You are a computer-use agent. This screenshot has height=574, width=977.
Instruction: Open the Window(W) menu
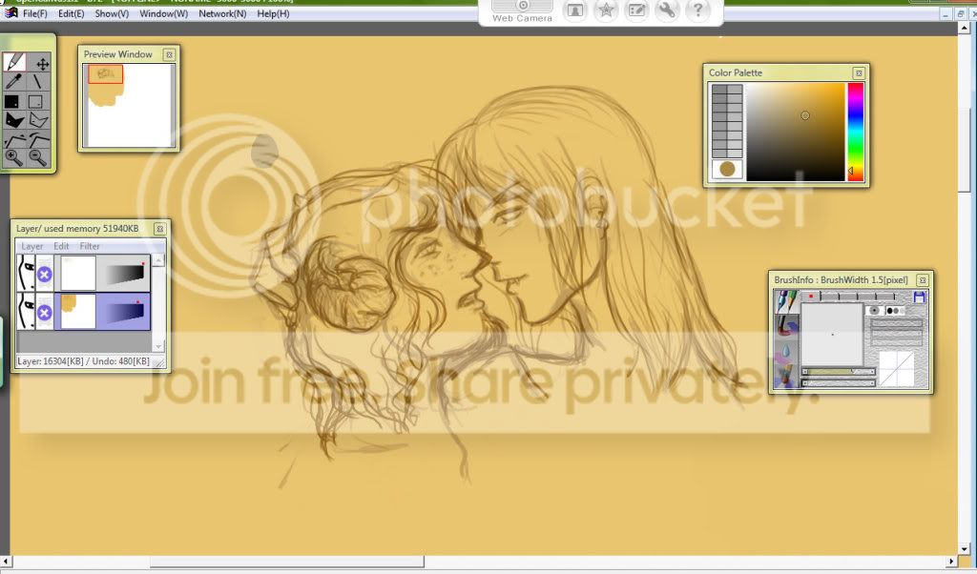(163, 13)
